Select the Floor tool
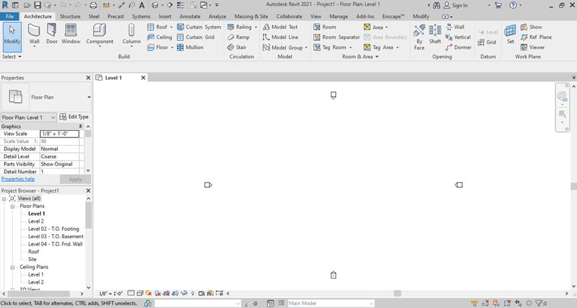Screen dimensions: 577x308 [x=158, y=48]
